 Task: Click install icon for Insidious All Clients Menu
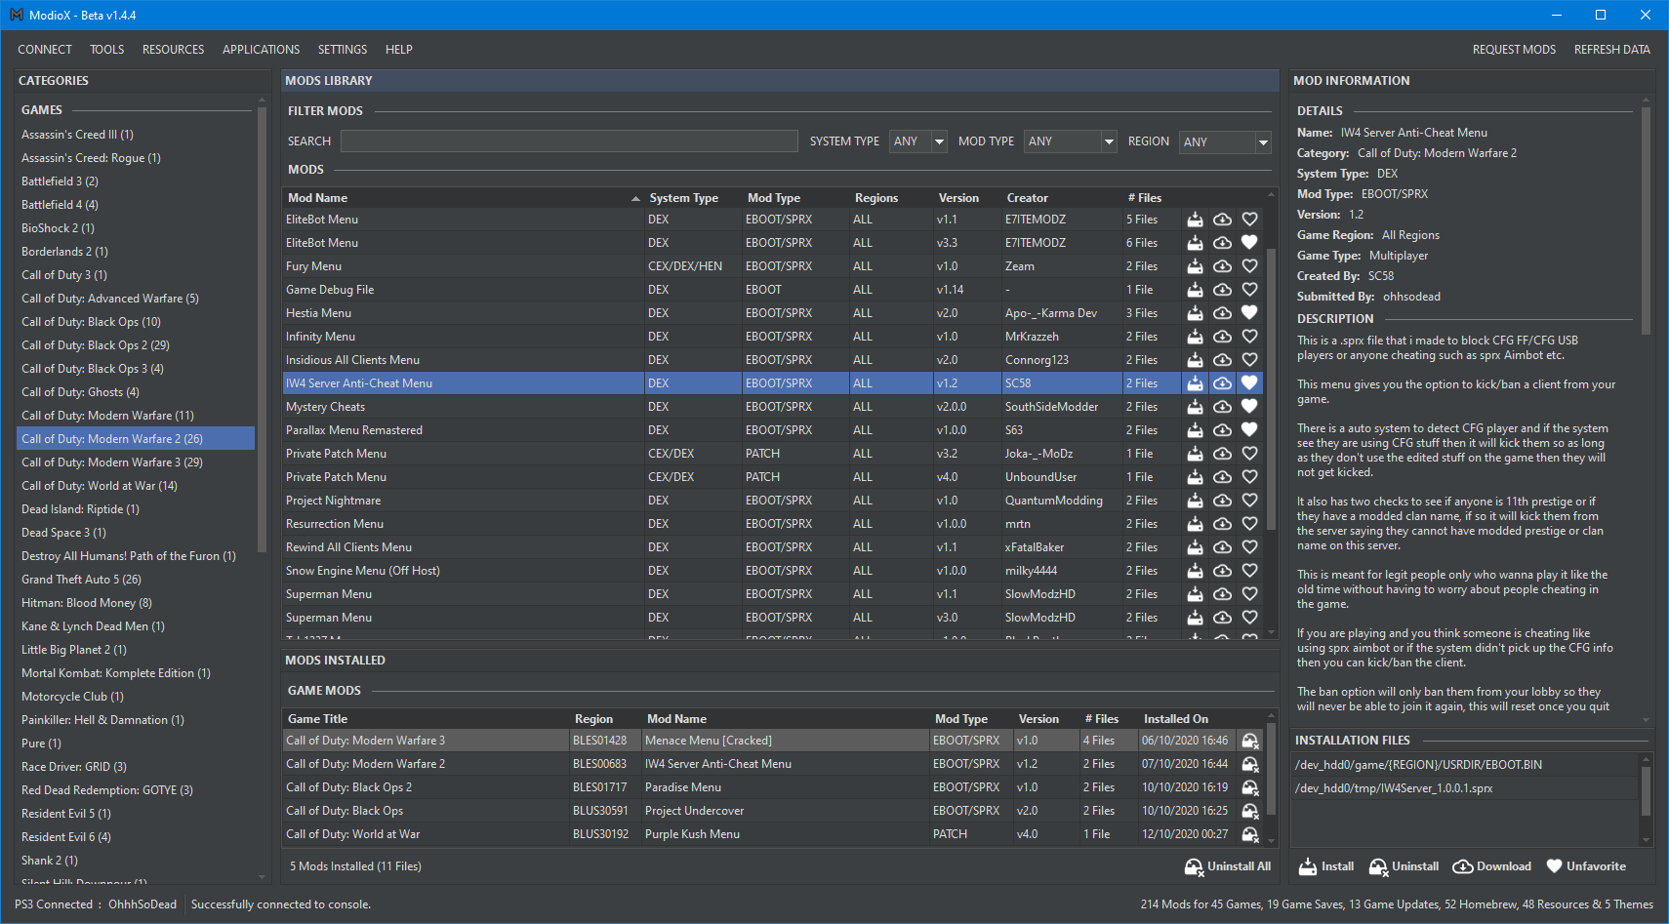[1195, 360]
